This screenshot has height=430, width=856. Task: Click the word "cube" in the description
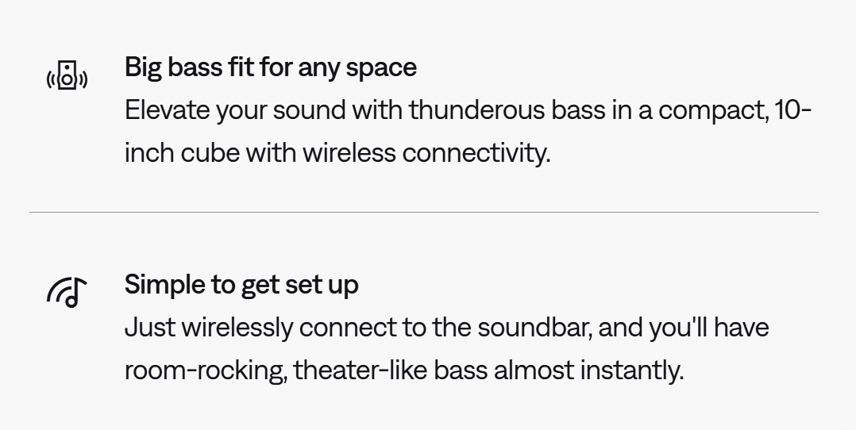210,152
